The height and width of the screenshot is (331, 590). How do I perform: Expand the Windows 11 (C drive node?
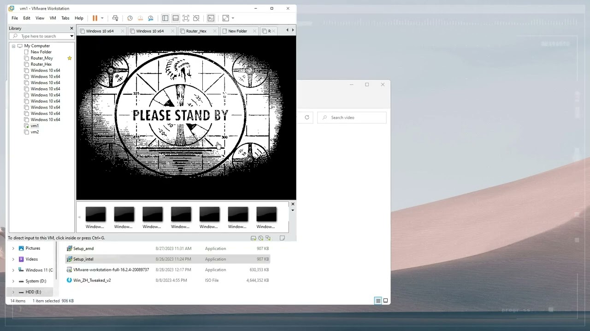coord(13,270)
